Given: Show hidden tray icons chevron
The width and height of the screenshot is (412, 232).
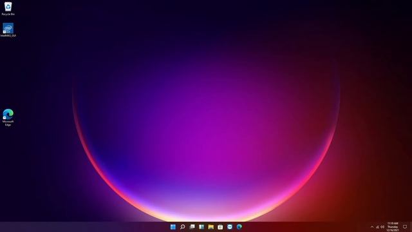Looking at the screenshot, I should pyautogui.click(x=372, y=227).
